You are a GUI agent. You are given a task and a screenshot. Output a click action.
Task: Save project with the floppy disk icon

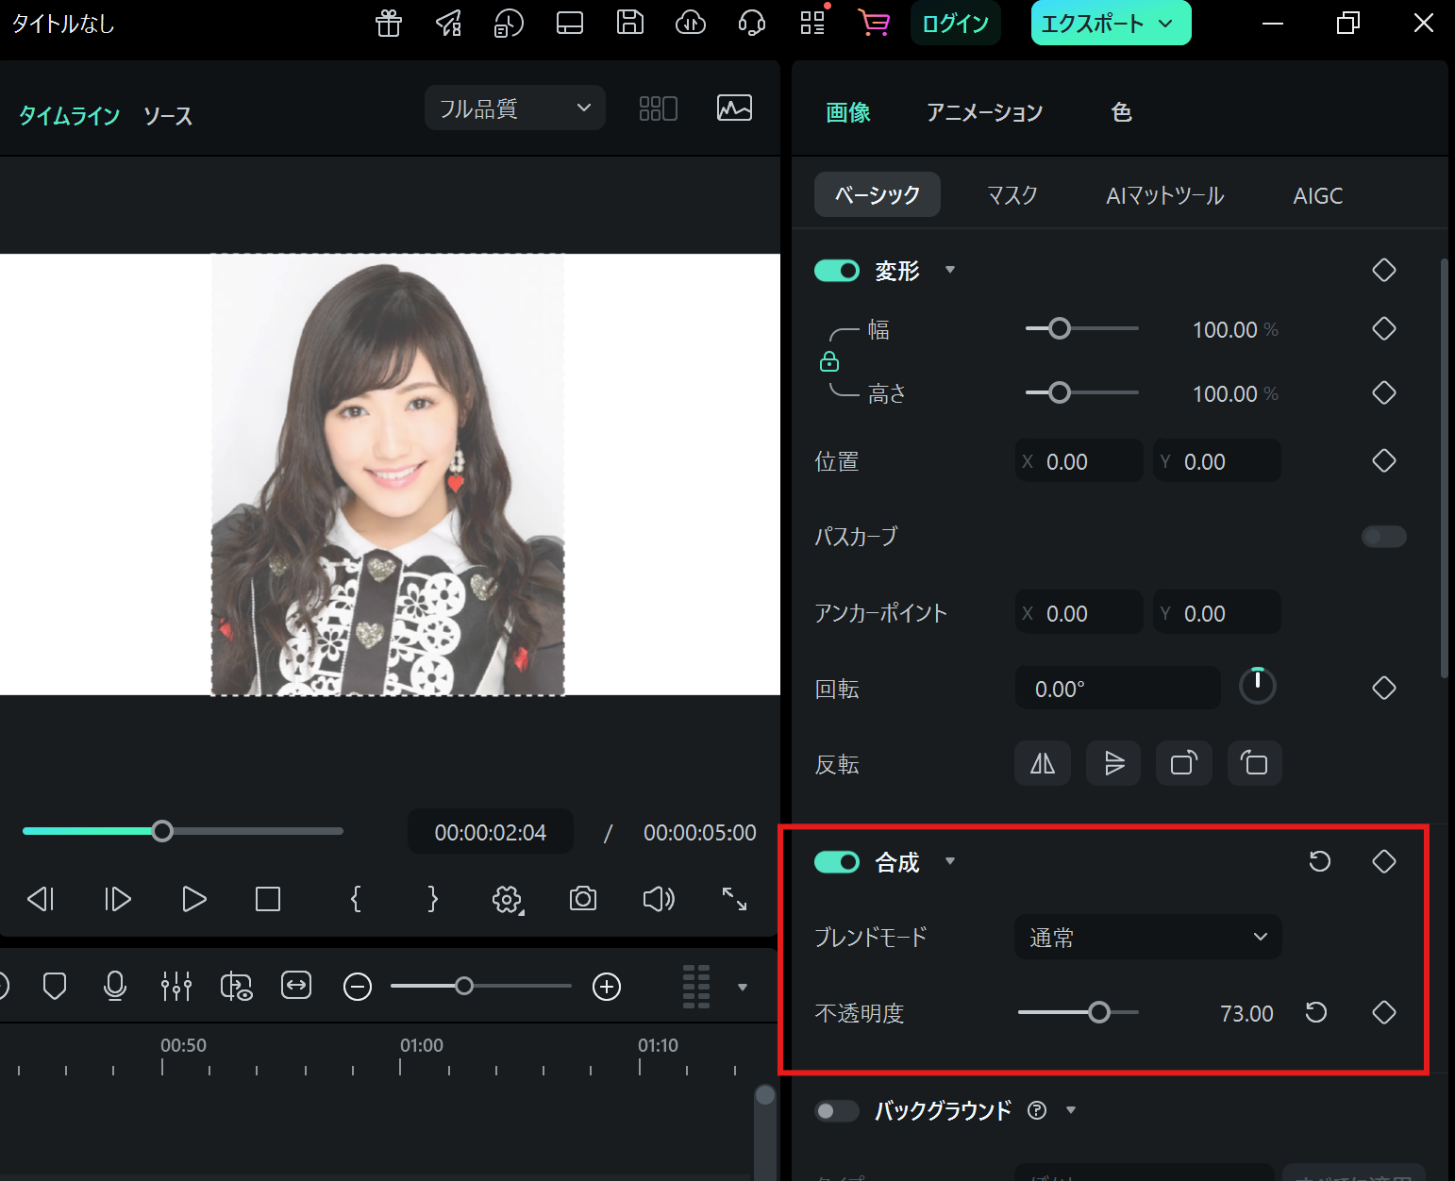630,23
